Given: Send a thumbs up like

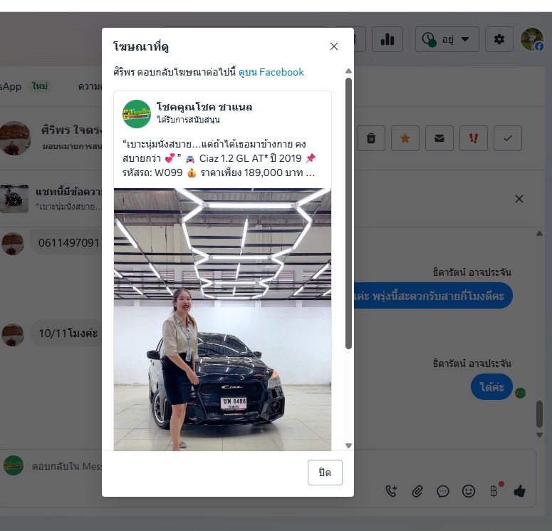Looking at the screenshot, I should pyautogui.click(x=520, y=491).
